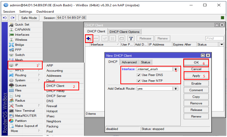Open Radius in the sidebar
This screenshot has width=227, height=137.
[20, 100]
